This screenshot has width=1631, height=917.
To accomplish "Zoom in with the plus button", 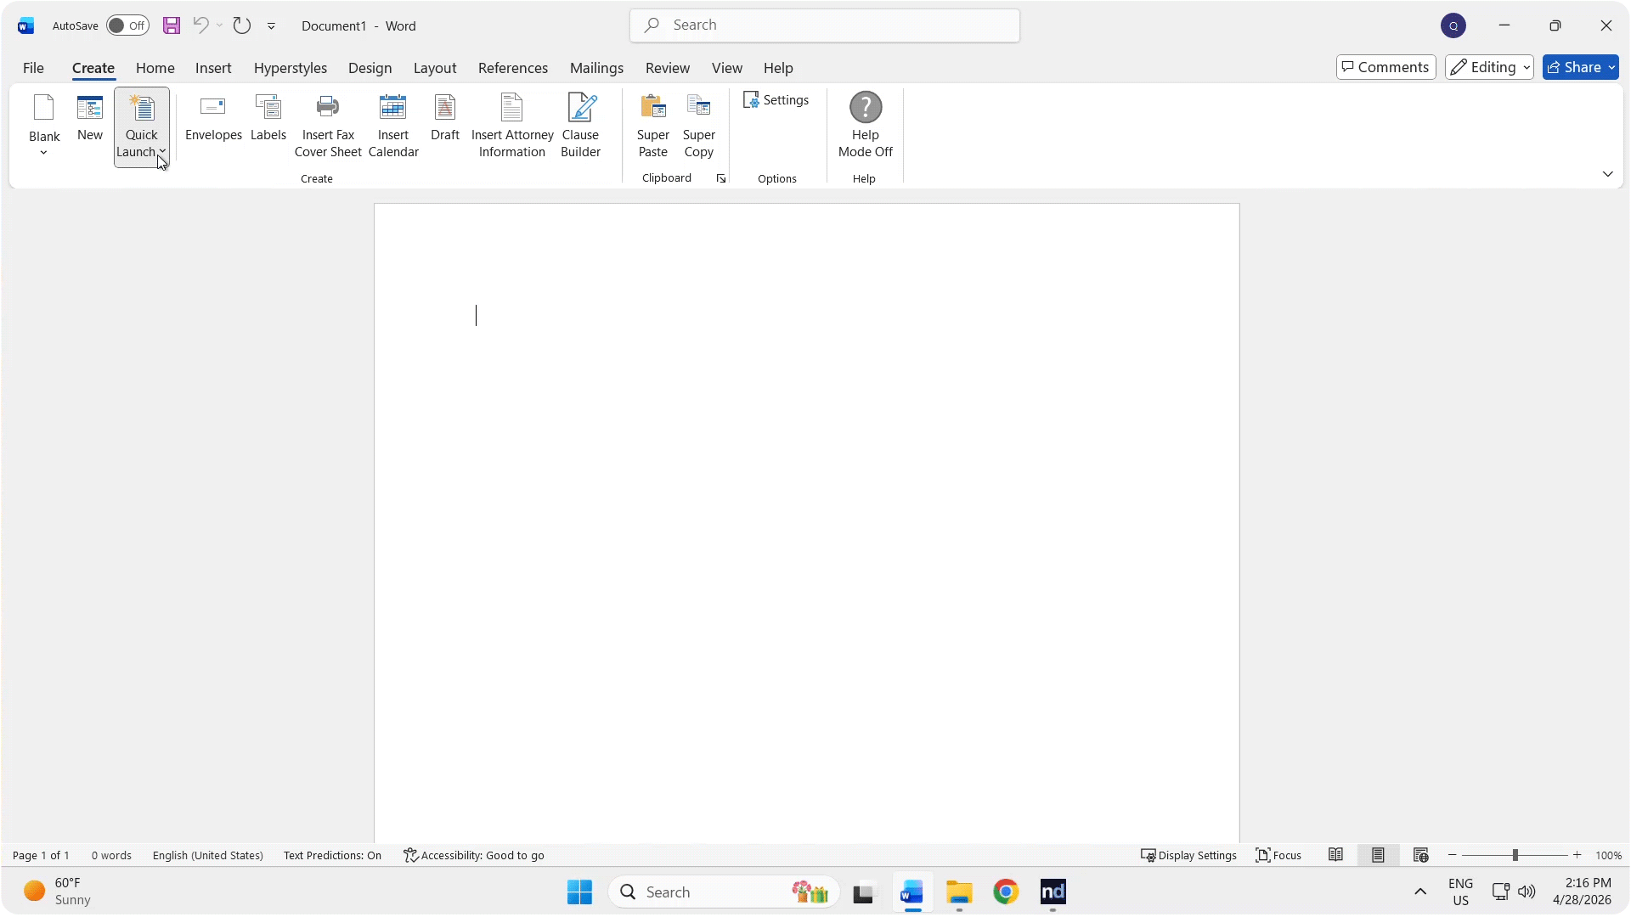I will coord(1577,855).
